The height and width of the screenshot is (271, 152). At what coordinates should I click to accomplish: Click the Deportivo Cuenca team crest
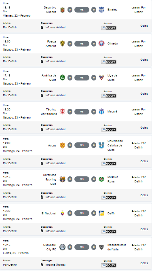coord(62,10)
